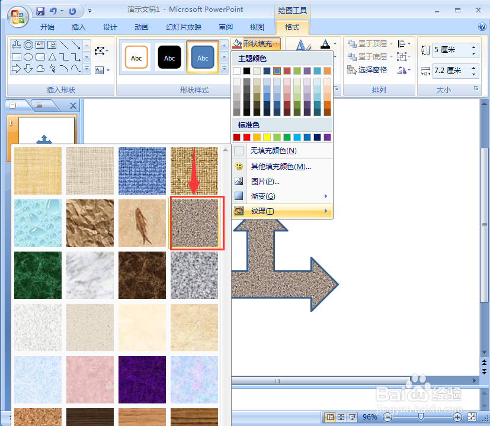Choose the standard purple color swatch
Viewport: 490px width, 426px height.
coord(327,137)
